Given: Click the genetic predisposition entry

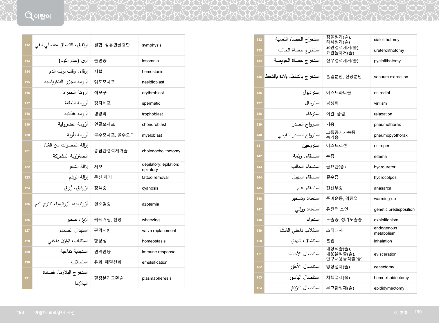Looking at the screenshot, I should click(x=394, y=209).
